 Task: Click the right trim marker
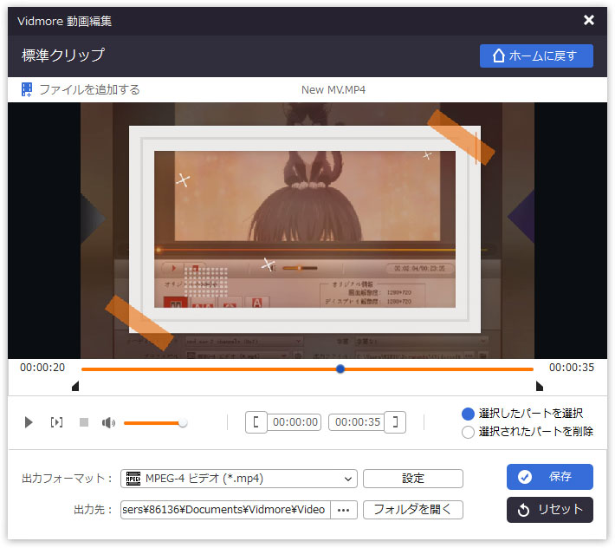click(x=540, y=386)
